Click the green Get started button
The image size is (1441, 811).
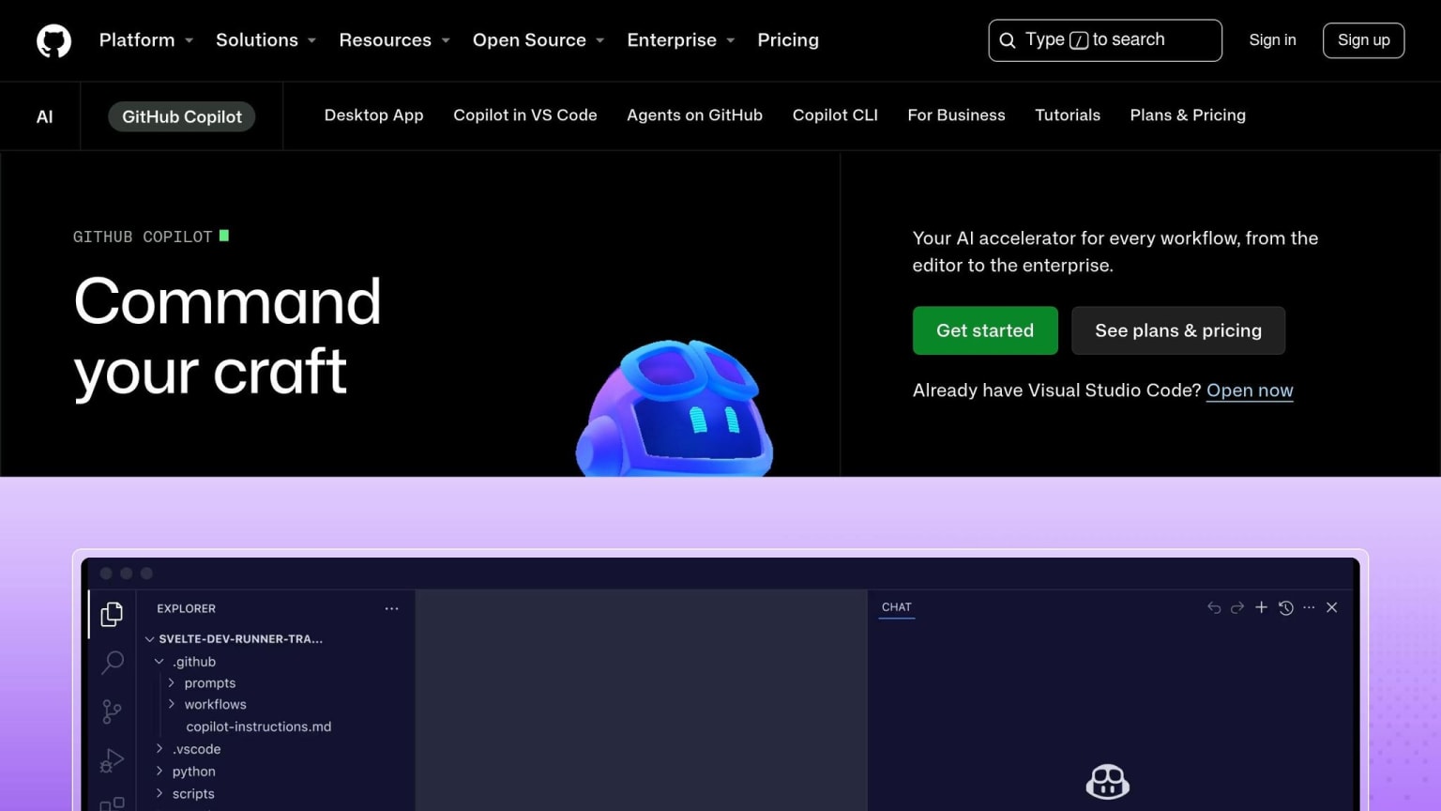point(985,330)
